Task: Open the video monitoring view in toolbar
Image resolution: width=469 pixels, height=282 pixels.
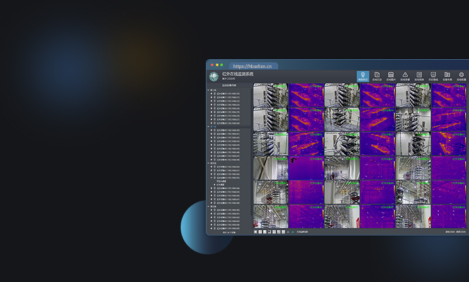Action: (x=363, y=76)
